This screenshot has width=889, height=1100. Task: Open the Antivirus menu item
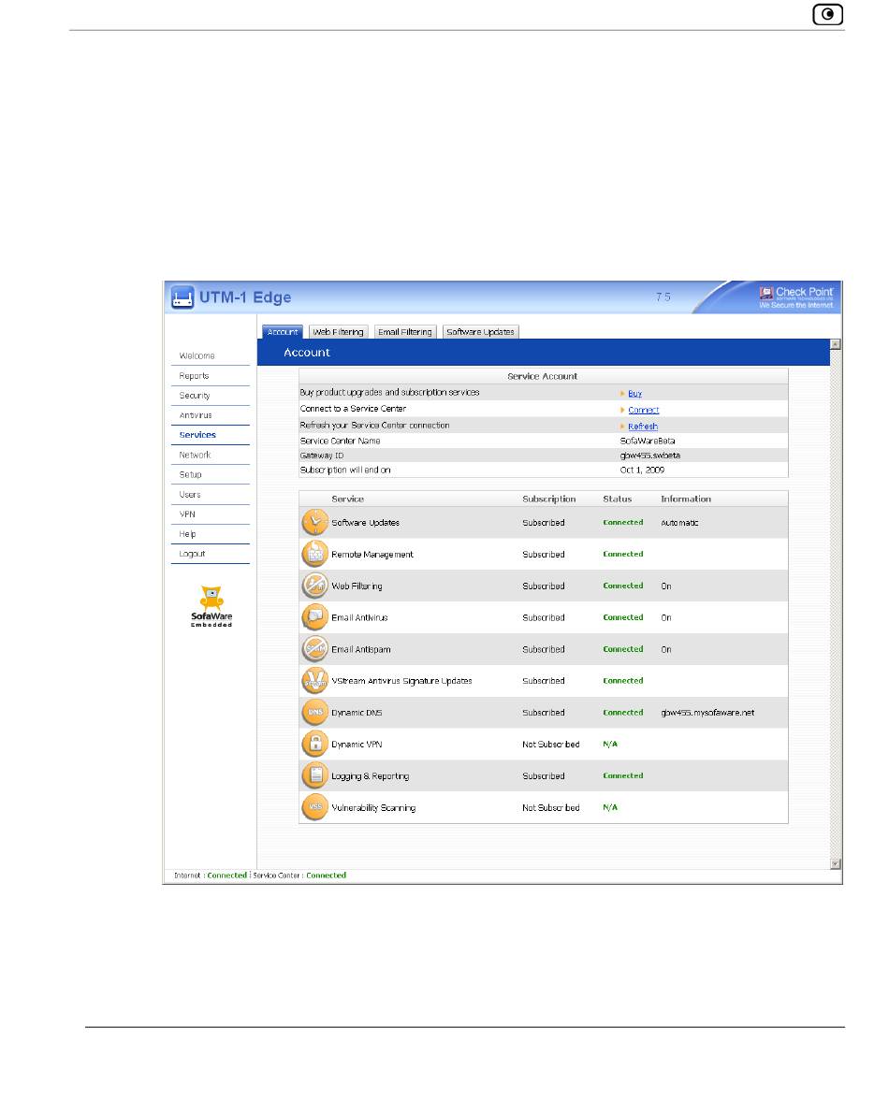(195, 415)
